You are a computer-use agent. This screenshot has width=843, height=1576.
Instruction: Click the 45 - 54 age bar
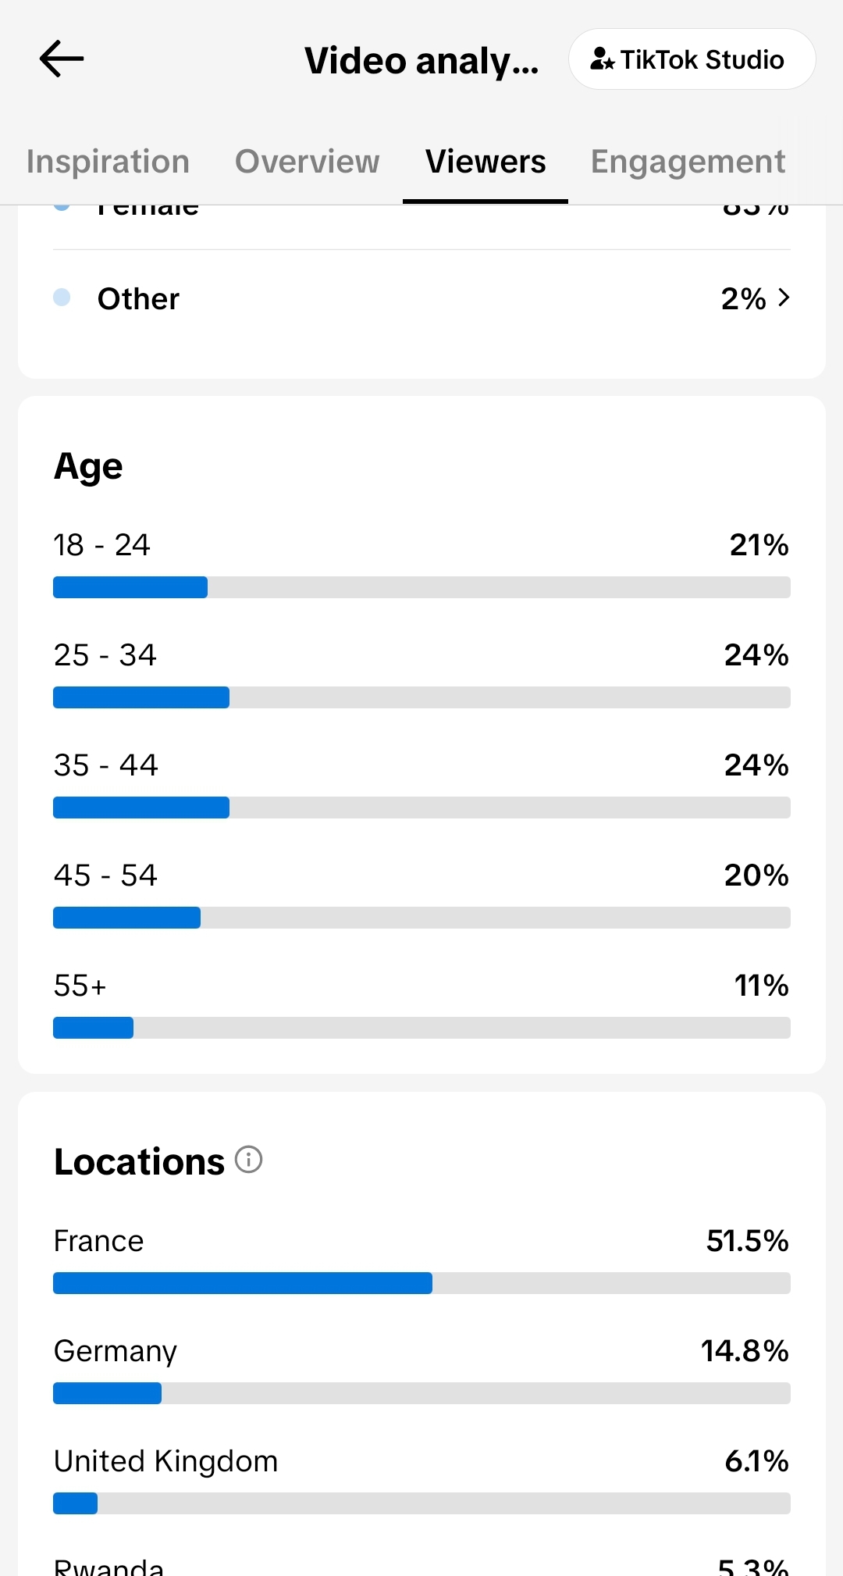tap(421, 918)
